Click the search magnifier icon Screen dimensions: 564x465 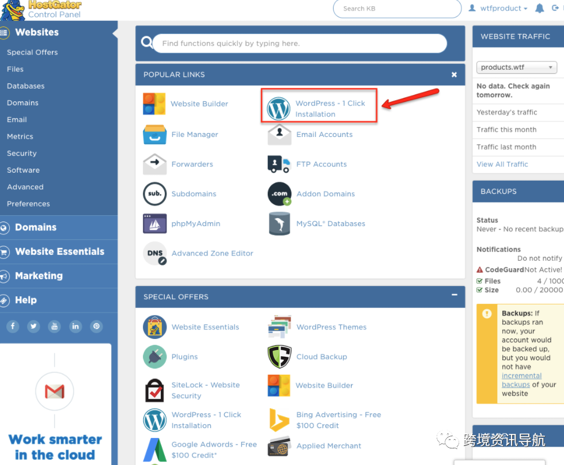(x=146, y=43)
